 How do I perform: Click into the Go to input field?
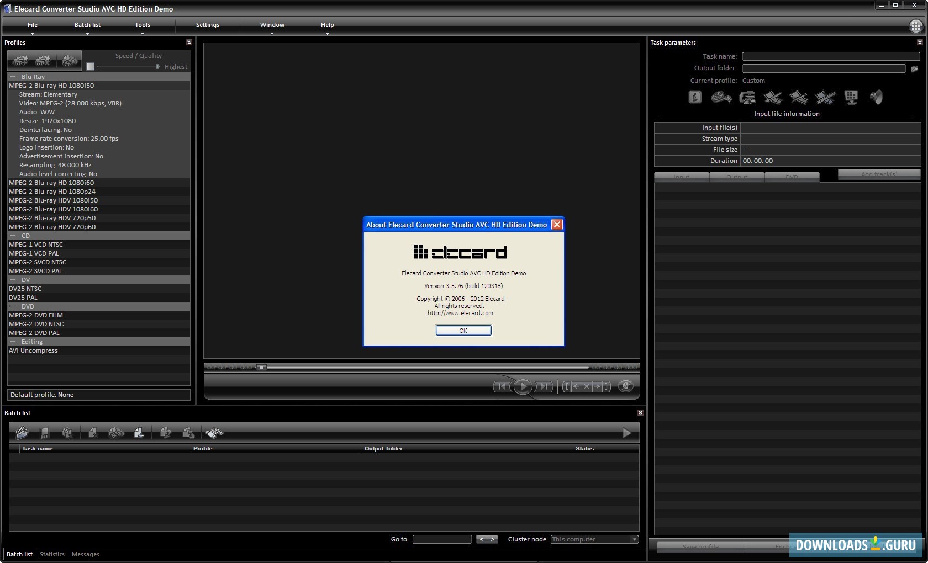pyautogui.click(x=442, y=539)
